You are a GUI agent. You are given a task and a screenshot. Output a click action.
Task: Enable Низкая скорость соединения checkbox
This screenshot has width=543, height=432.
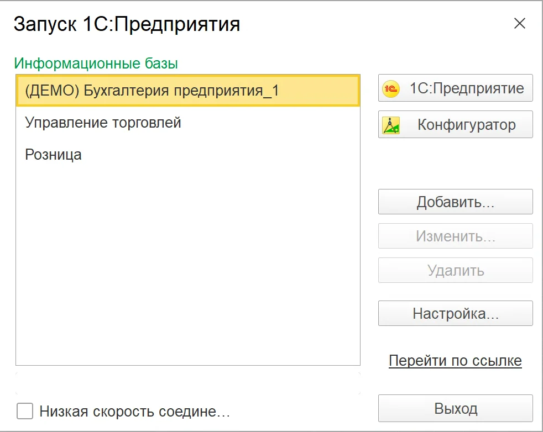pyautogui.click(x=25, y=411)
